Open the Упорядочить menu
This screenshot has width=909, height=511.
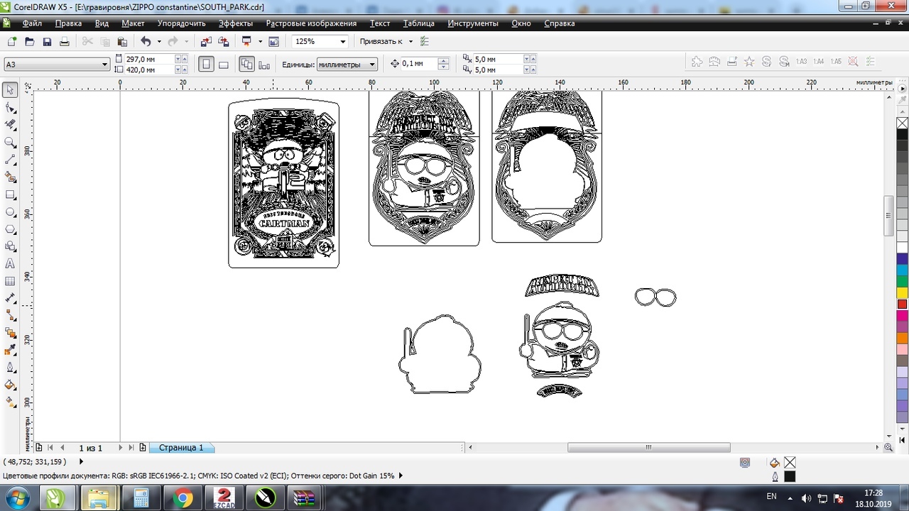pyautogui.click(x=182, y=23)
